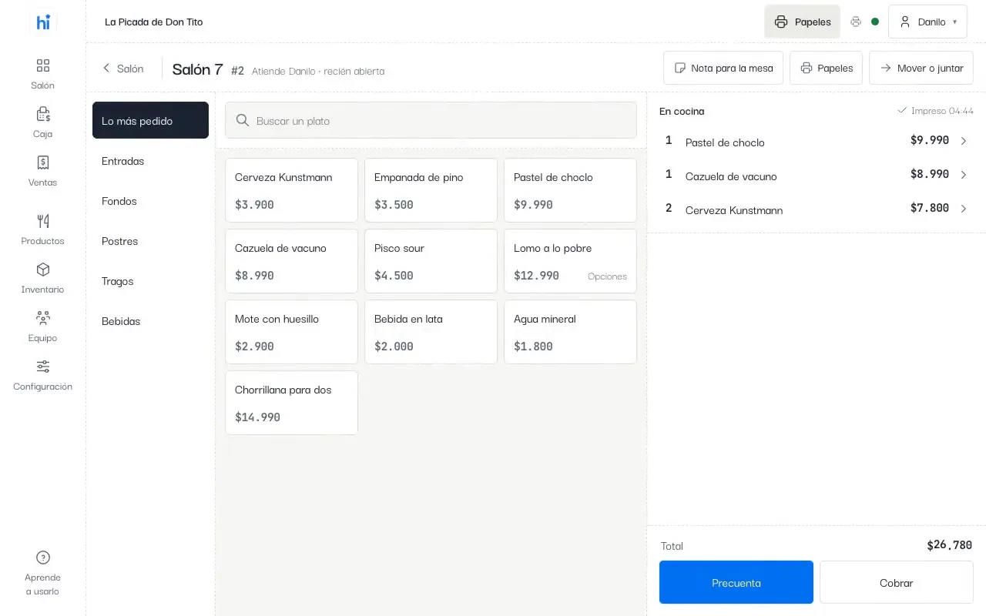The width and height of the screenshot is (986, 616).
Task: Add the Pastel de choclo product card
Action: pyautogui.click(x=570, y=190)
